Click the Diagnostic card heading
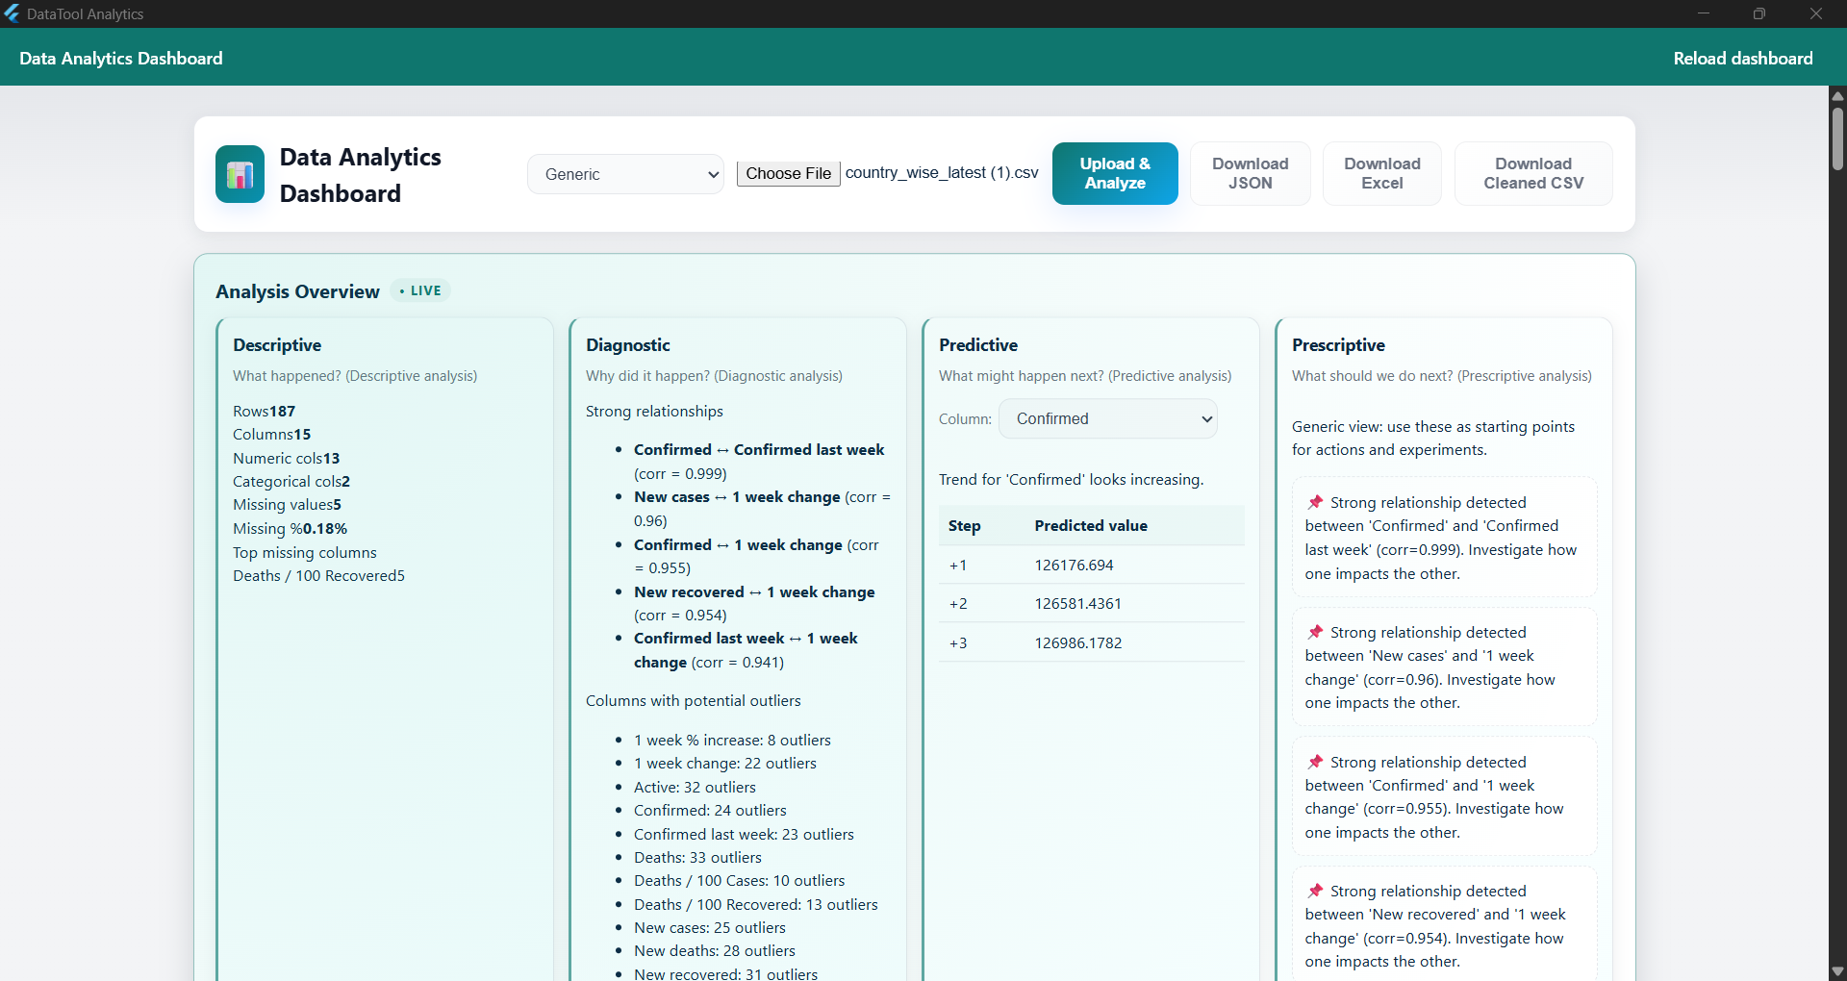Screen dimensions: 1847x981 tap(628, 344)
